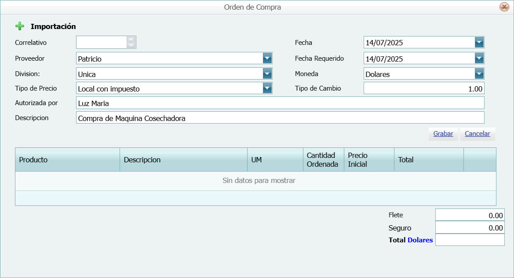Image resolution: width=514 pixels, height=278 pixels.
Task: Select the Producto column header
Action: coord(66,159)
